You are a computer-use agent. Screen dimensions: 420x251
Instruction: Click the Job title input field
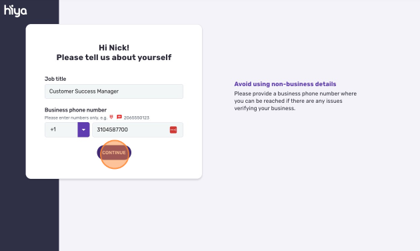(114, 91)
